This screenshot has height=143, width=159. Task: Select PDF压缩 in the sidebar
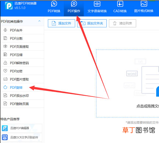pyautogui.click(x=22, y=55)
